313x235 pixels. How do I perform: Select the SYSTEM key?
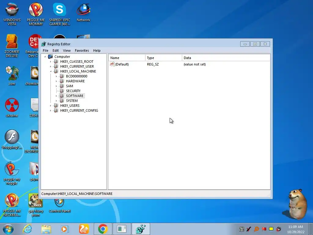(72, 101)
